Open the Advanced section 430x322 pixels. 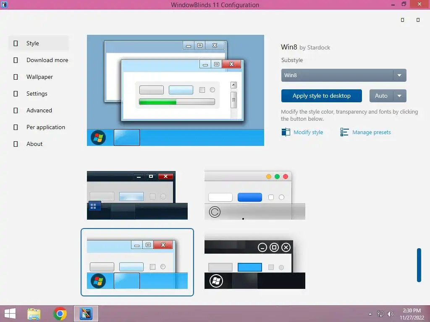(39, 110)
